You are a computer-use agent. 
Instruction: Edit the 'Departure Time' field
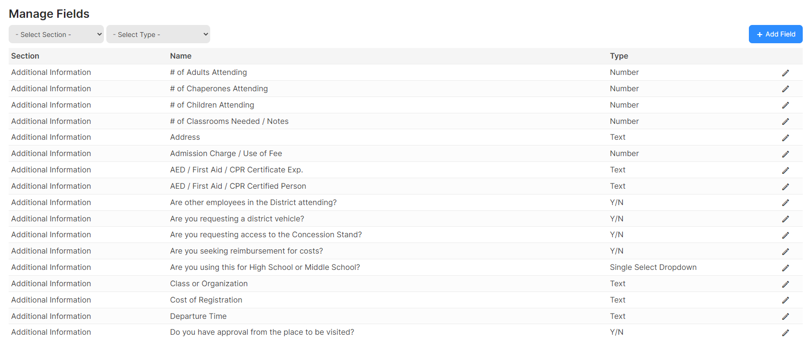click(x=785, y=316)
